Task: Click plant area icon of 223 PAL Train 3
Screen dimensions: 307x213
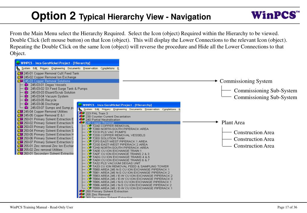Action: coord(82,113)
